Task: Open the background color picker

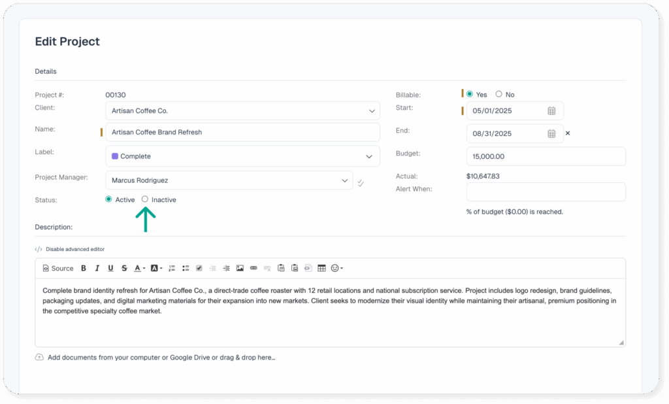Action: coord(156,268)
